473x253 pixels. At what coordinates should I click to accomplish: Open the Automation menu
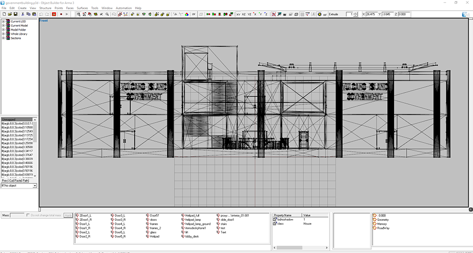click(123, 8)
